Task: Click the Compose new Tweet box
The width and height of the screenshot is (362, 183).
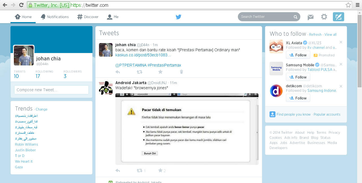Action: pos(51,90)
